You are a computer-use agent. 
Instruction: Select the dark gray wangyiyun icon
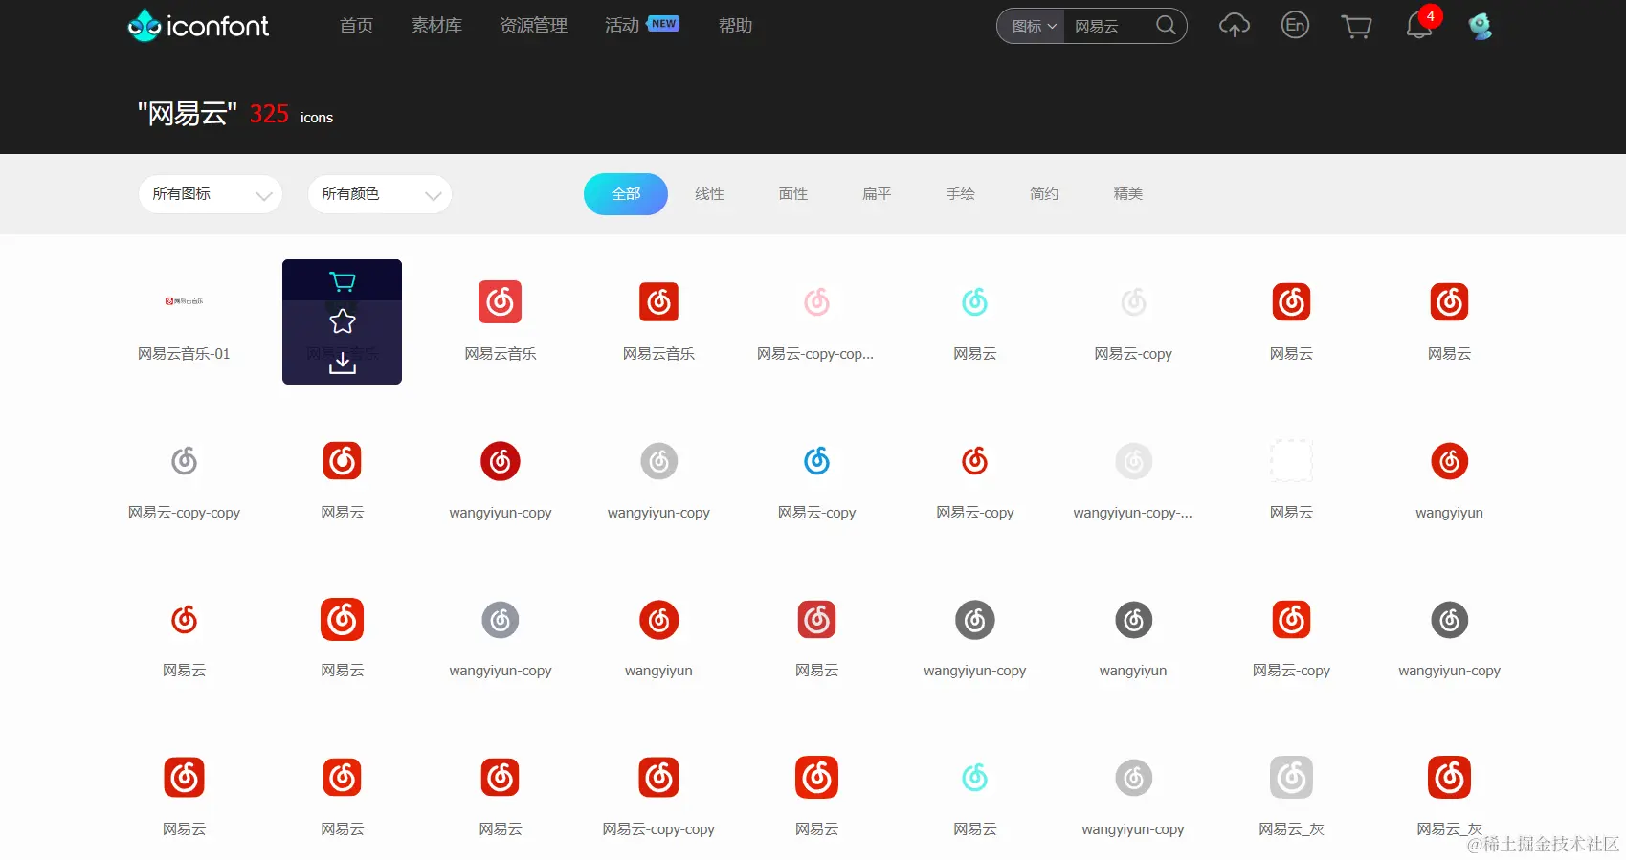point(1133,620)
